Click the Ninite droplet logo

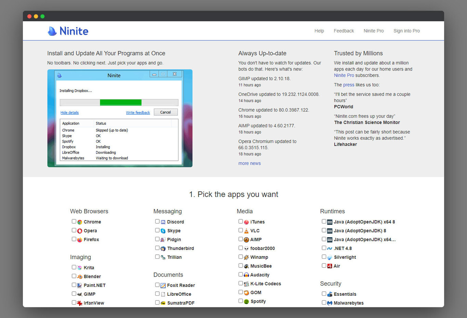click(x=52, y=31)
